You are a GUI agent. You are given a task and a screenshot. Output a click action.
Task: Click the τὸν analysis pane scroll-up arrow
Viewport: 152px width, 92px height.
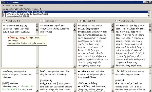[150, 70]
